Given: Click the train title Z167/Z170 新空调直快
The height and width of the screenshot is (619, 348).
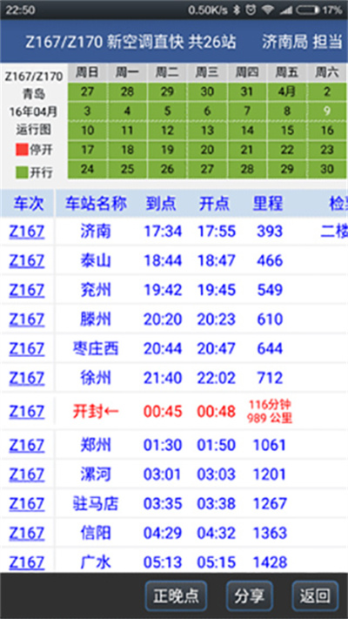Looking at the screenshot, I should coord(104,43).
